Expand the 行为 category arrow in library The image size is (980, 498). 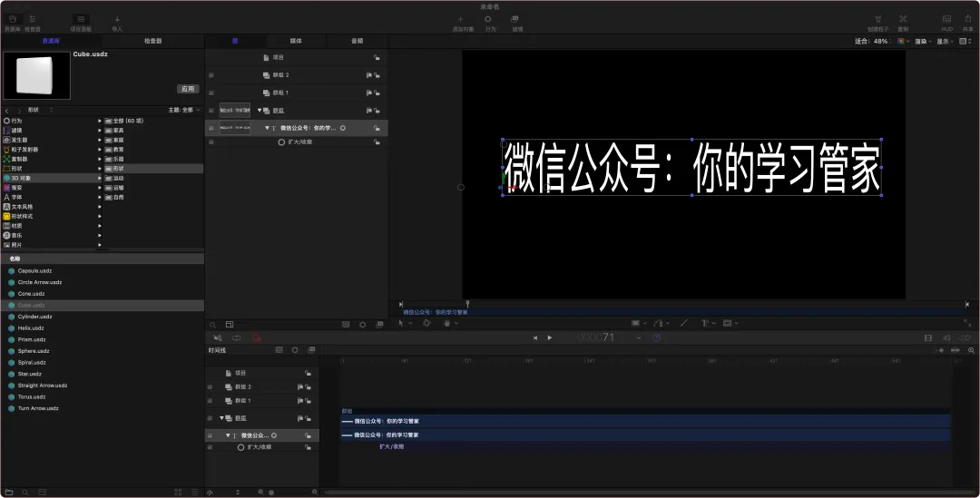(100, 122)
